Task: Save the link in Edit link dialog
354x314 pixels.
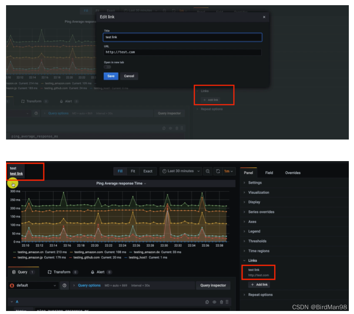Action: 111,76
